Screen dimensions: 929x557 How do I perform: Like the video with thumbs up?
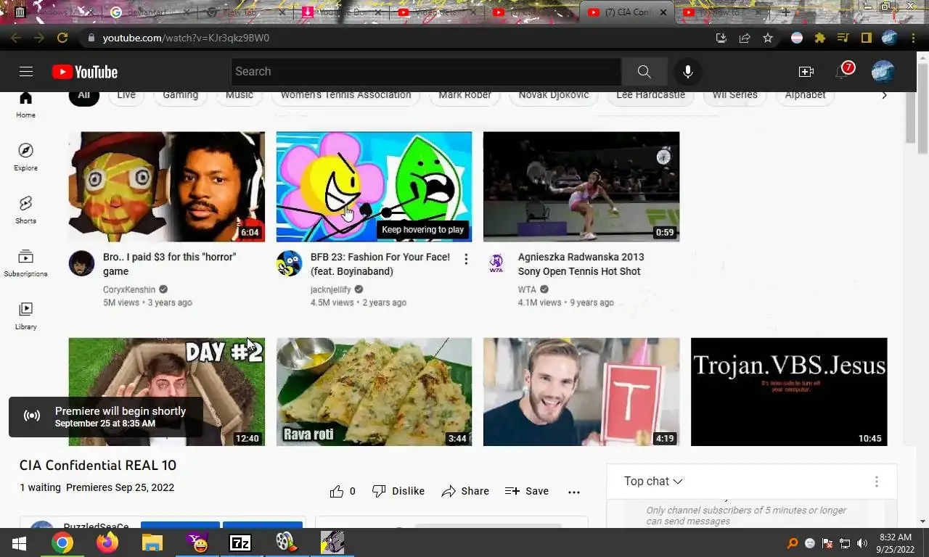tap(343, 491)
